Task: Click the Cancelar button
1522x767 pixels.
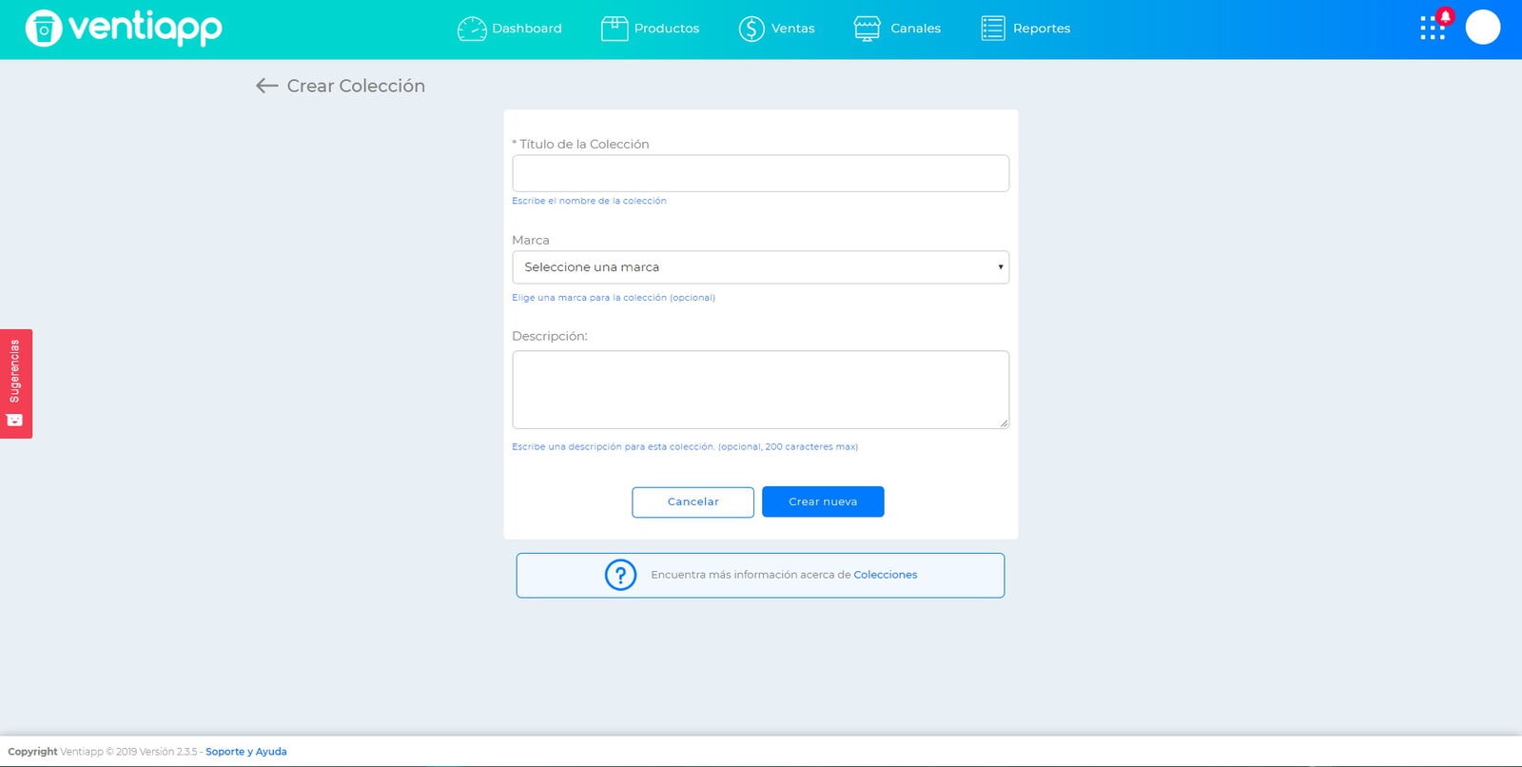Action: pos(693,501)
